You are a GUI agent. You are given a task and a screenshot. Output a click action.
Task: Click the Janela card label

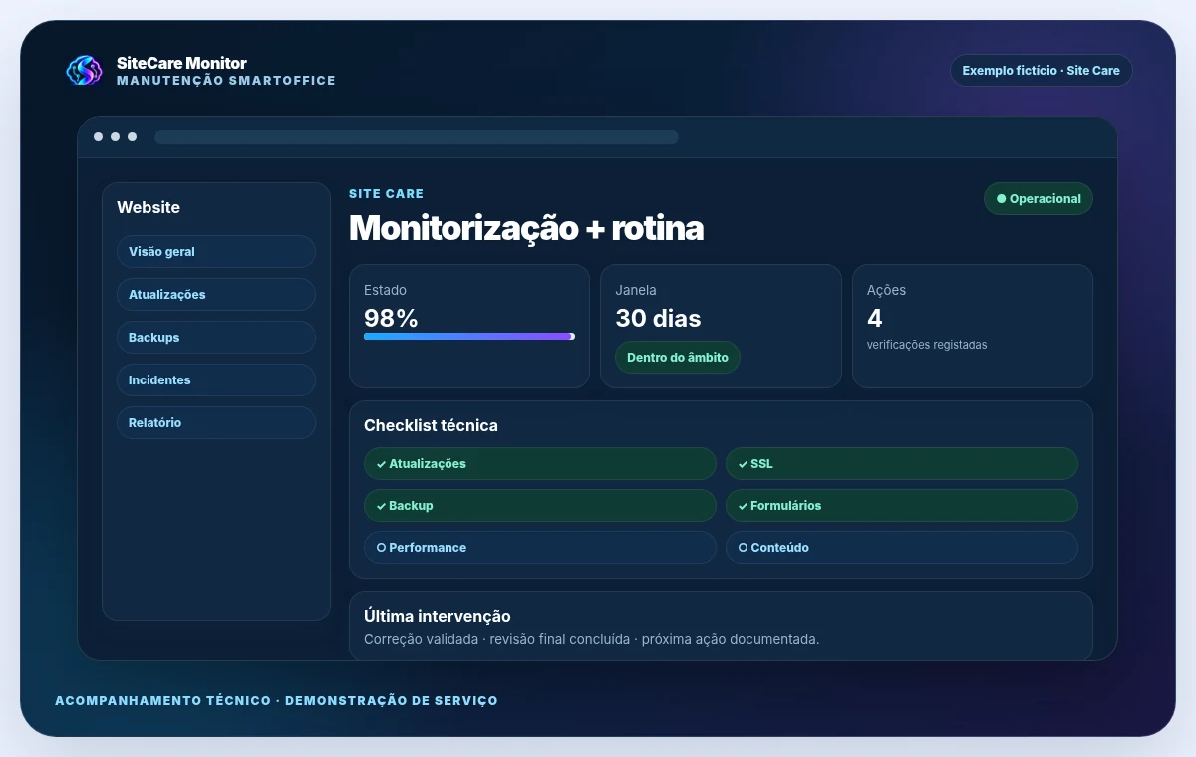(x=636, y=291)
